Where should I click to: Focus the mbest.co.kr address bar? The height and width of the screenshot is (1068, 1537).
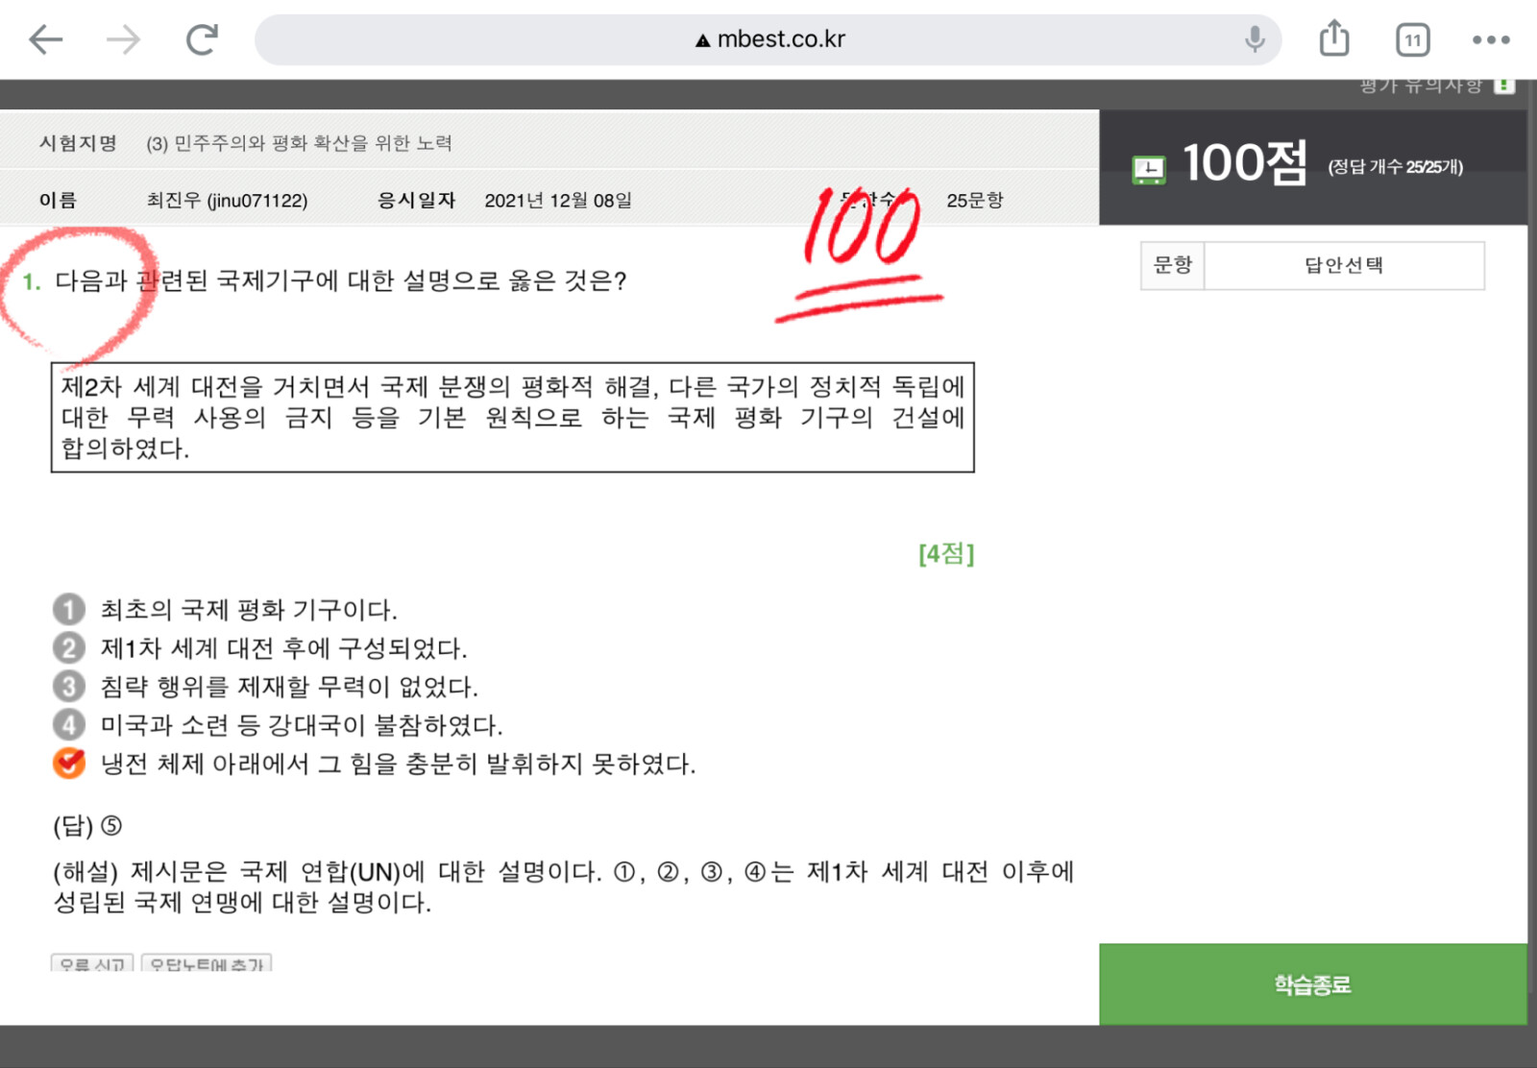(x=768, y=39)
